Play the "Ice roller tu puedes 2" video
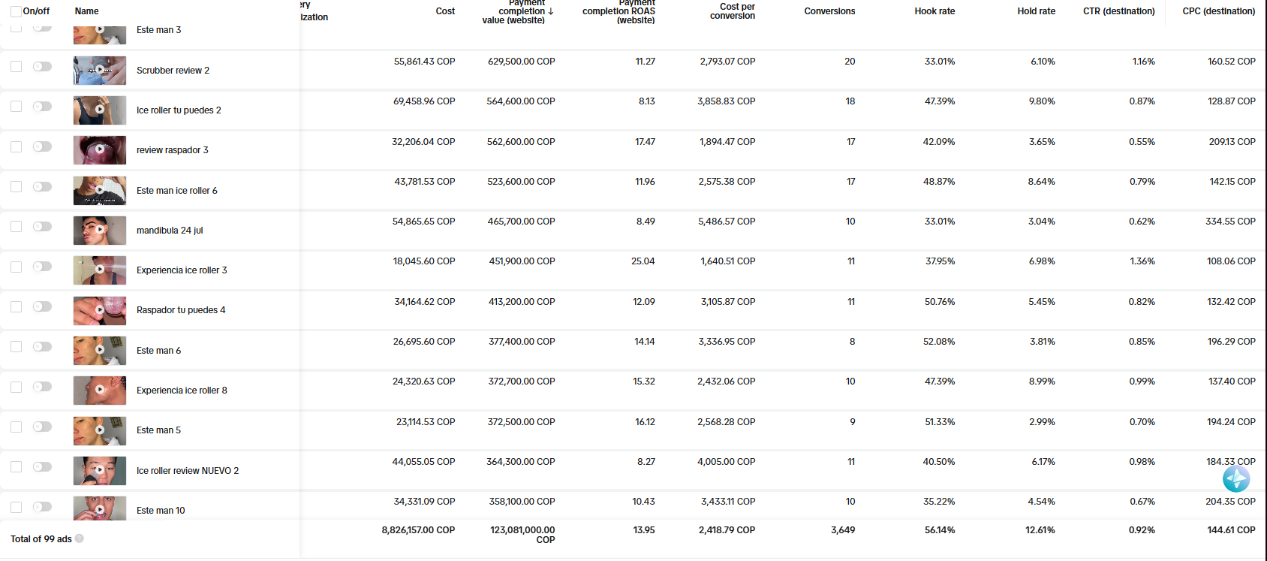Viewport: 1267px width, 561px height. (100, 109)
